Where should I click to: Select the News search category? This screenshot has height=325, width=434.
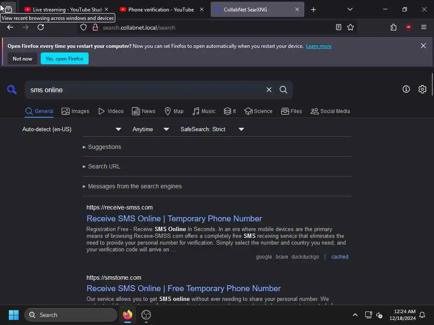pyautogui.click(x=143, y=111)
